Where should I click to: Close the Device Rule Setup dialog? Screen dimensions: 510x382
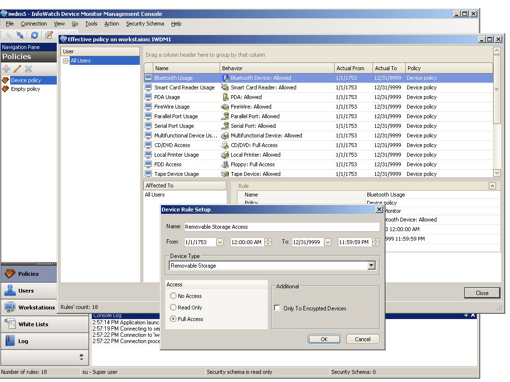(x=379, y=209)
